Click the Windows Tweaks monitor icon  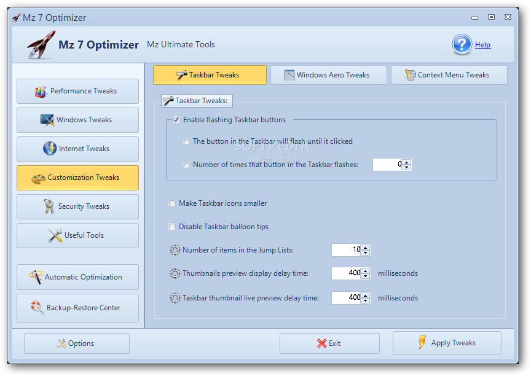click(x=47, y=120)
